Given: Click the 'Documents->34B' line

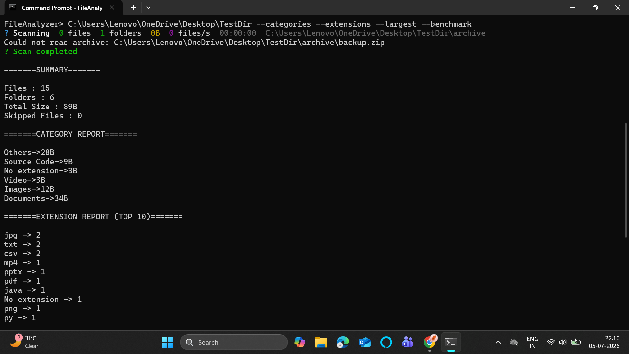Looking at the screenshot, I should (36, 198).
